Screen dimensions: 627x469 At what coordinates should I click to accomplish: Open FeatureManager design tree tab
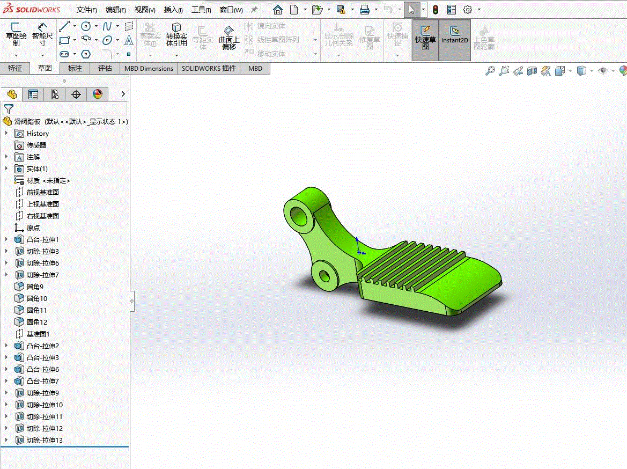point(12,94)
